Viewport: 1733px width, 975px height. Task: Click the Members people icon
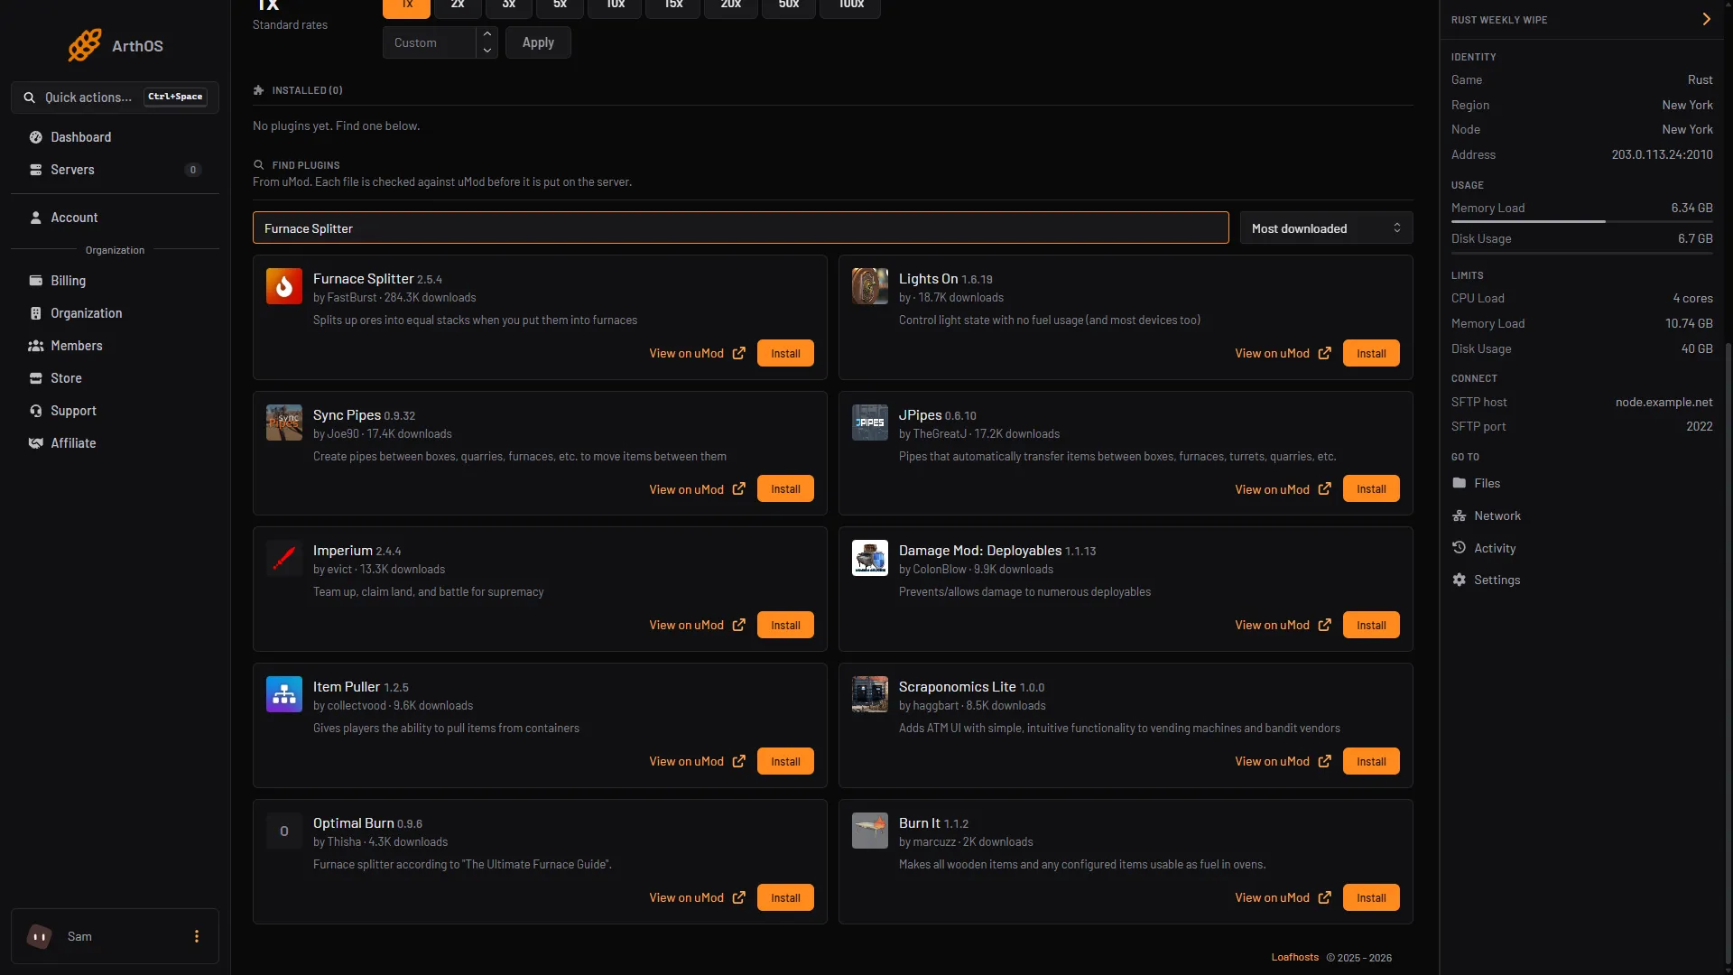[x=36, y=346]
